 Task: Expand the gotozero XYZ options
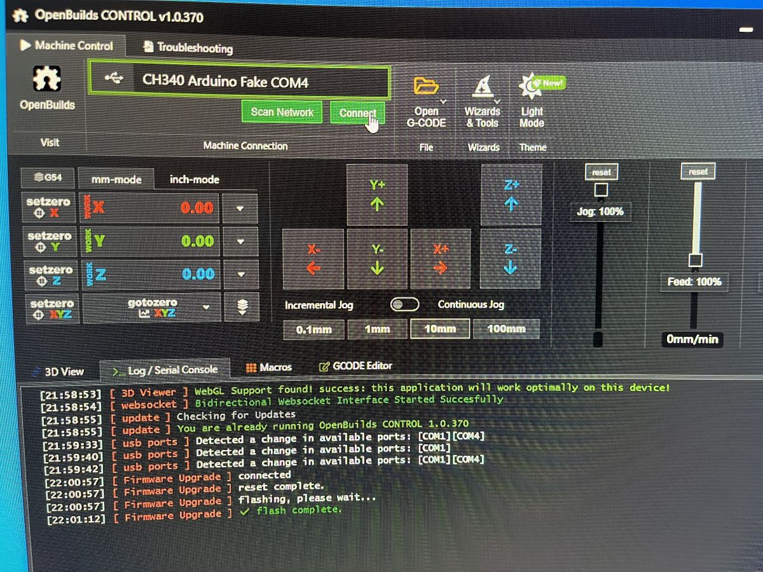click(x=205, y=306)
